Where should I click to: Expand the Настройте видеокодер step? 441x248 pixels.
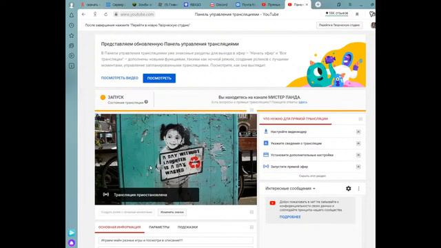click(358, 132)
